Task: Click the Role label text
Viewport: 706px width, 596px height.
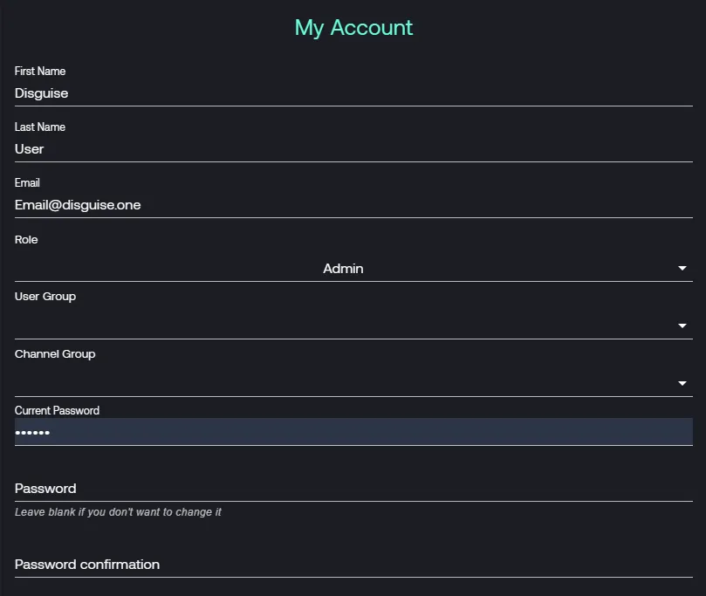Action: pyautogui.click(x=25, y=239)
